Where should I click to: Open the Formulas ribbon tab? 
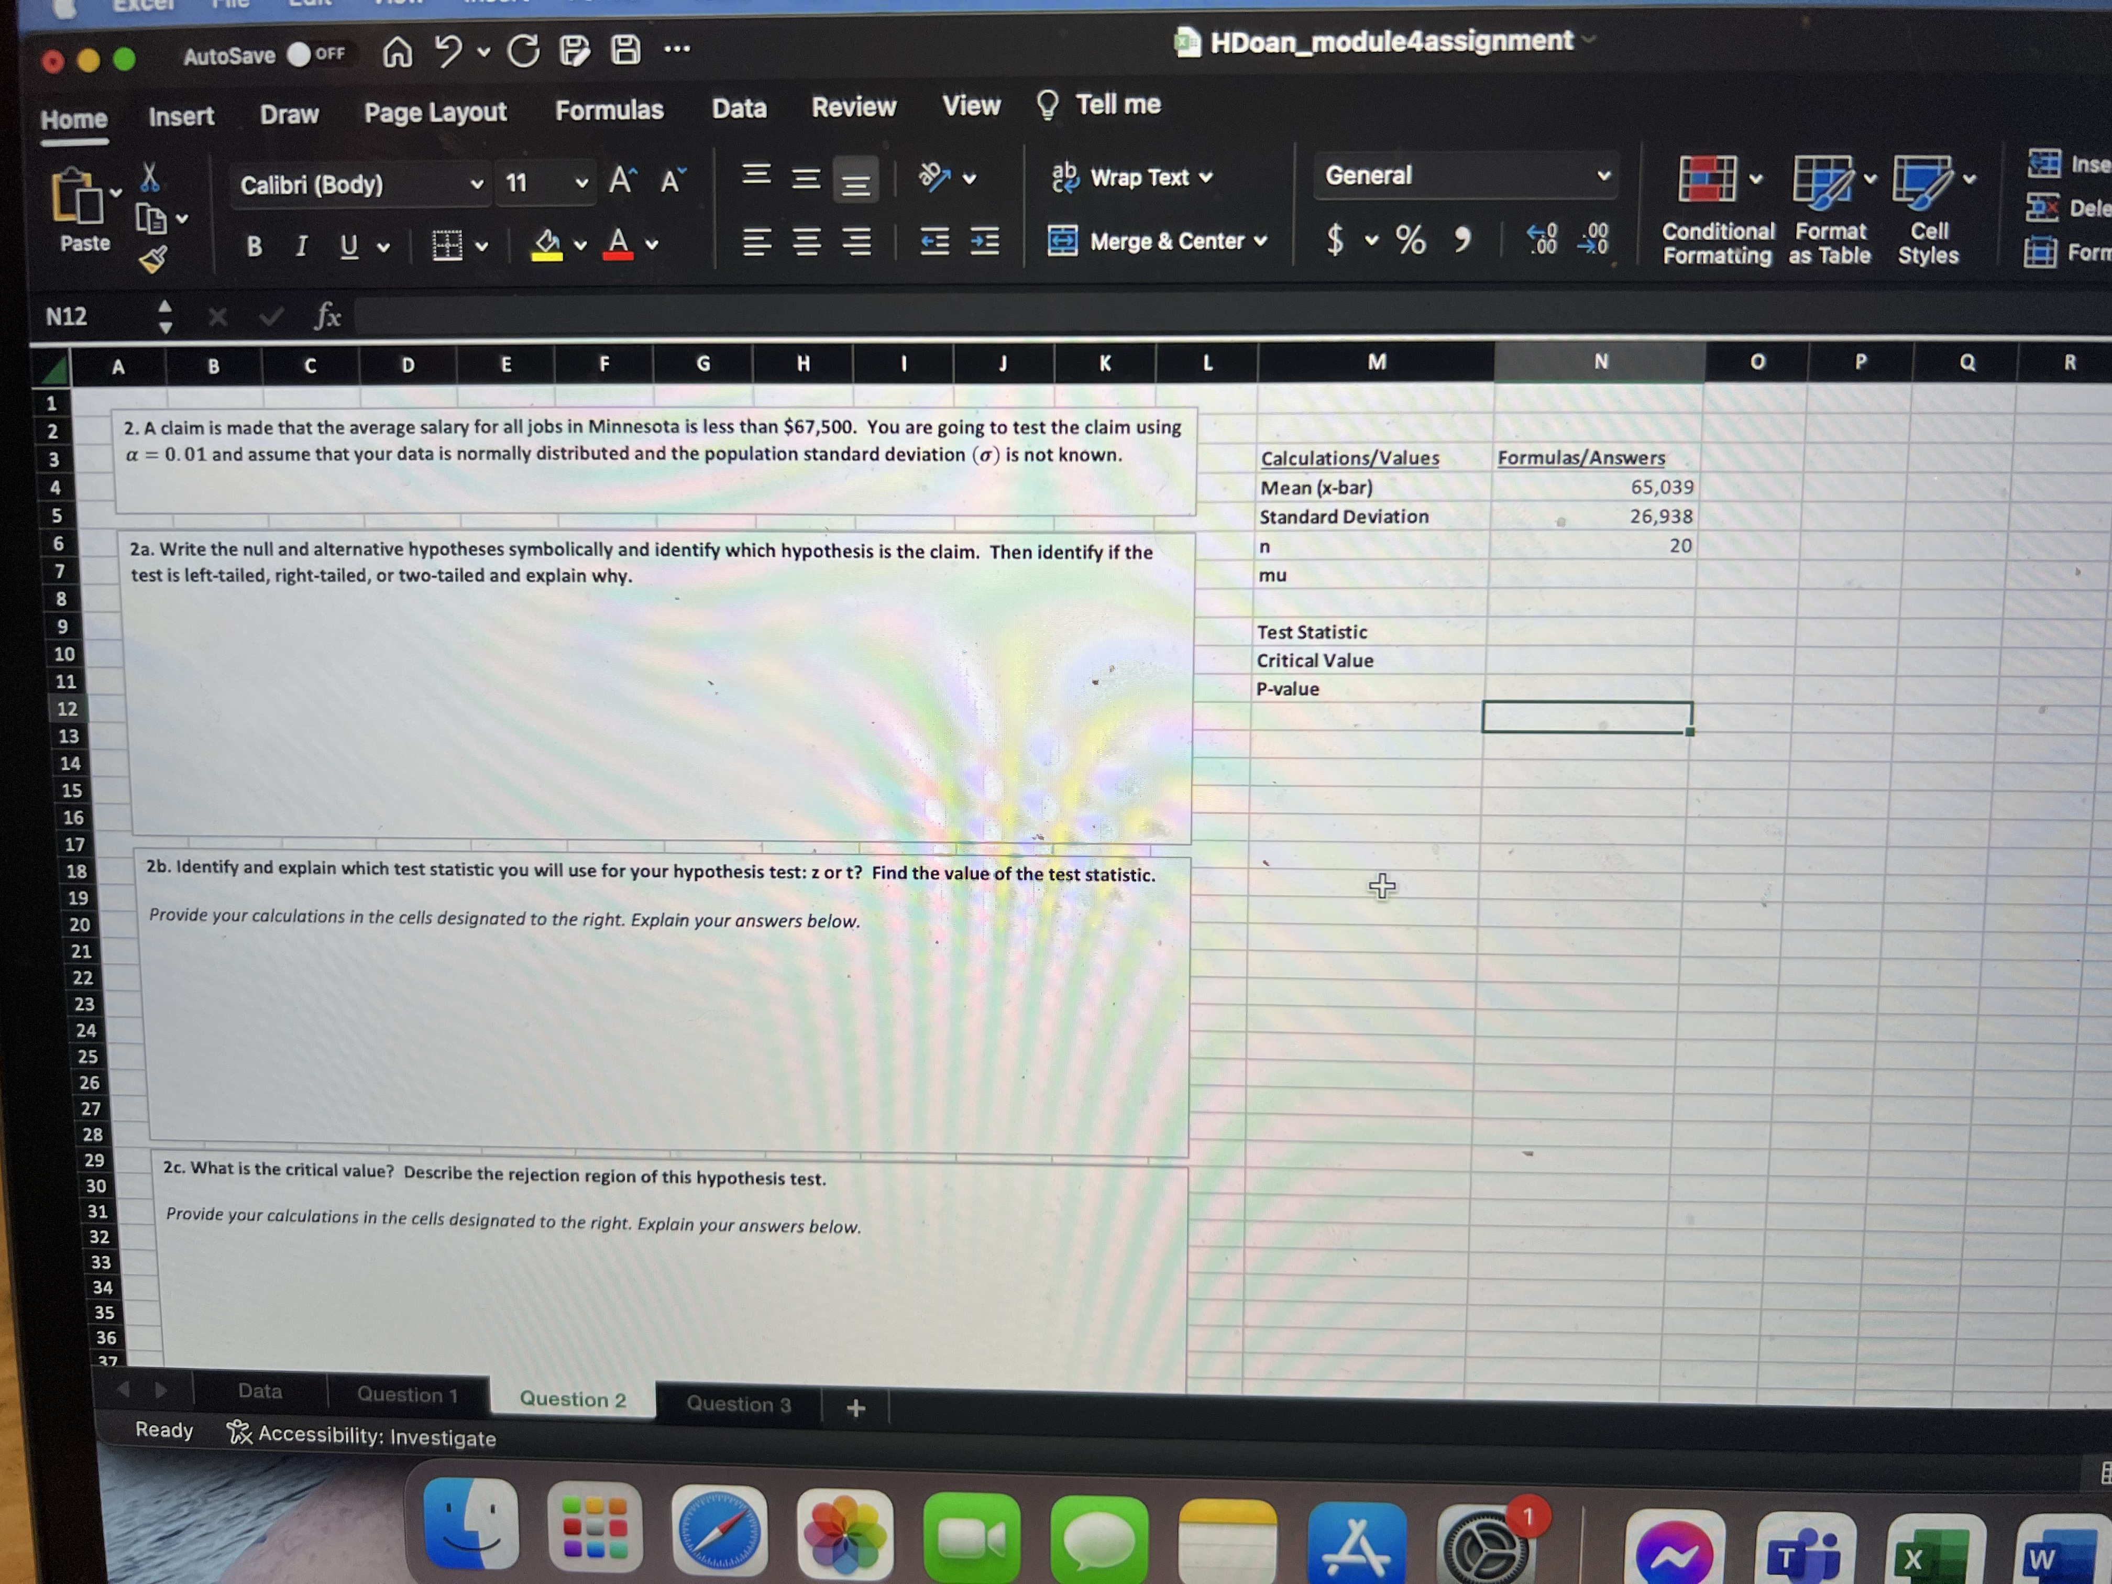pos(609,111)
